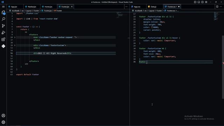Click 'display: inline' on CSS line 19
224x126 pixels.
point(152,19)
